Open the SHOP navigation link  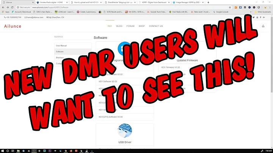point(142,26)
